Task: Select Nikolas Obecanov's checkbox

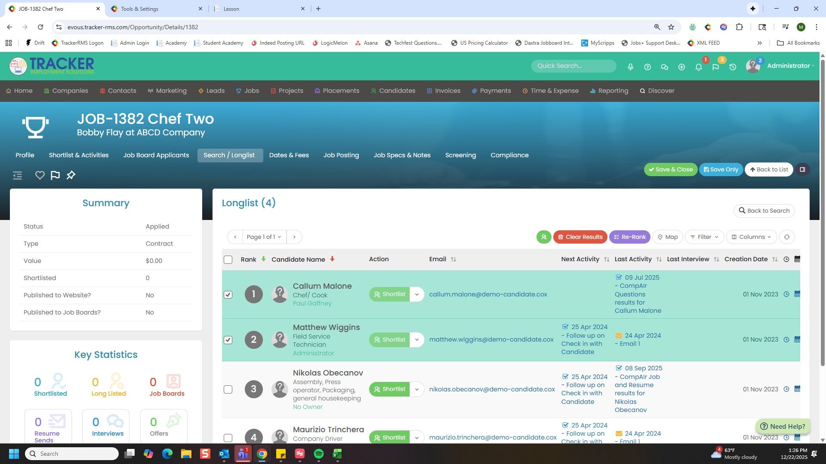Action: [228, 390]
